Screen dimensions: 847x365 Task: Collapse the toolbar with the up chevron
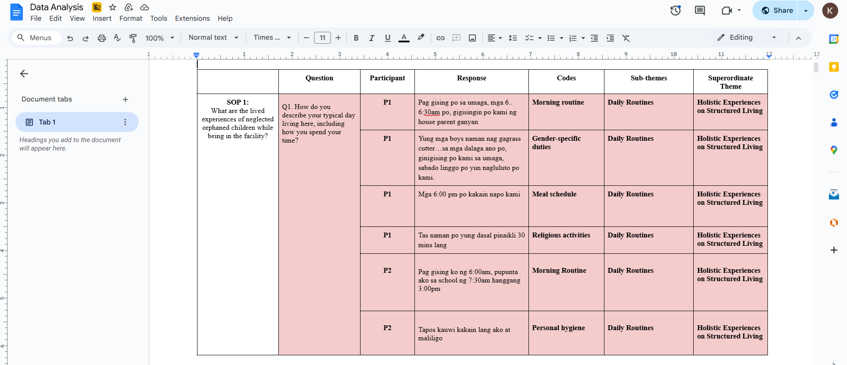pos(798,38)
